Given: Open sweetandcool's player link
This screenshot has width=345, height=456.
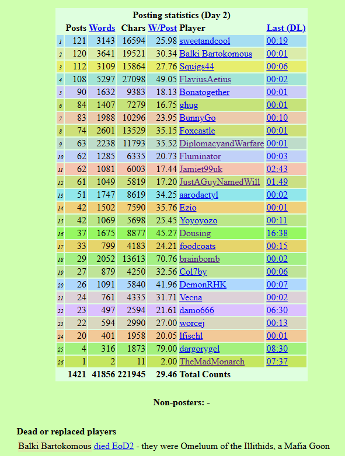Looking at the screenshot, I should coord(205,41).
